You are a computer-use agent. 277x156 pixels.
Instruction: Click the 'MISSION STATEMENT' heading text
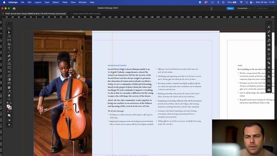pos(117,65)
